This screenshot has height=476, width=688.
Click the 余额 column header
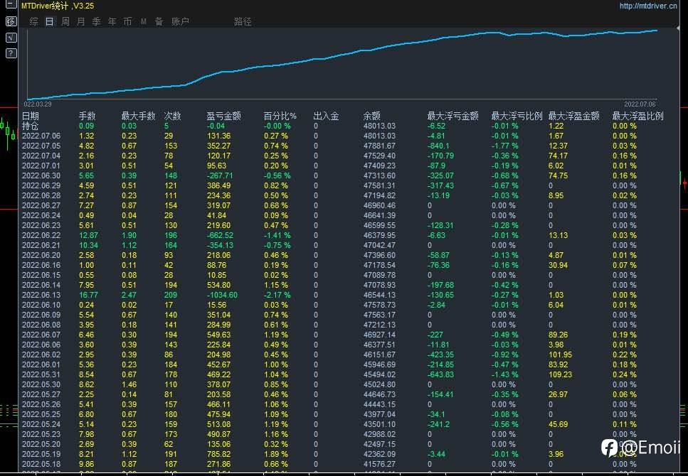coord(371,116)
